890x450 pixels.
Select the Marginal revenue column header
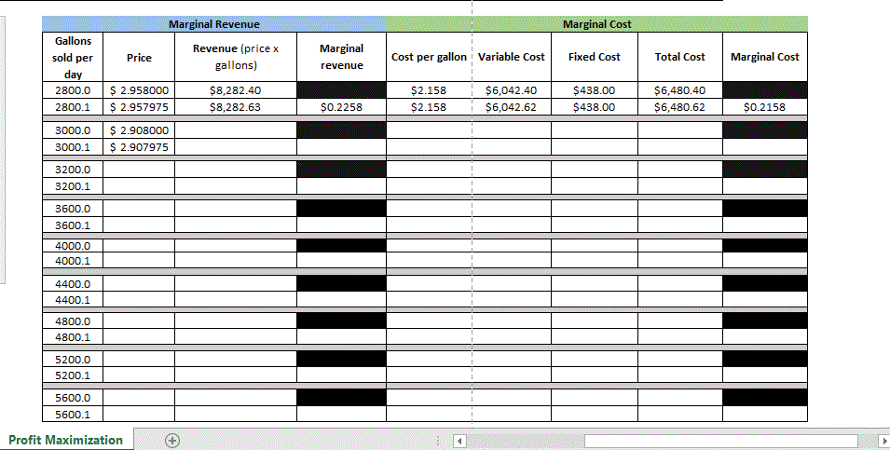pos(341,58)
